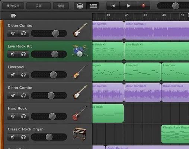Set Hard Rock track volume slider
189x149 pixels.
pos(52,116)
